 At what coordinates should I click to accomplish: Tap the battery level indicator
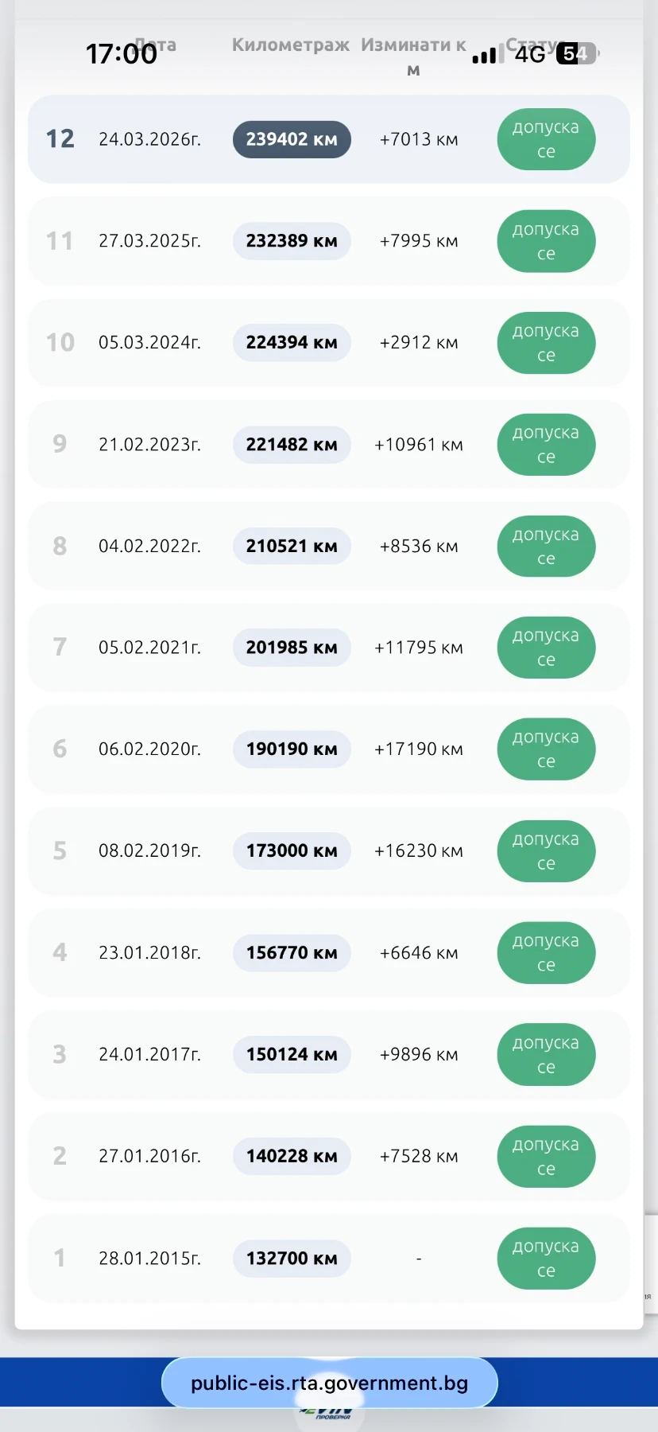[x=577, y=54]
